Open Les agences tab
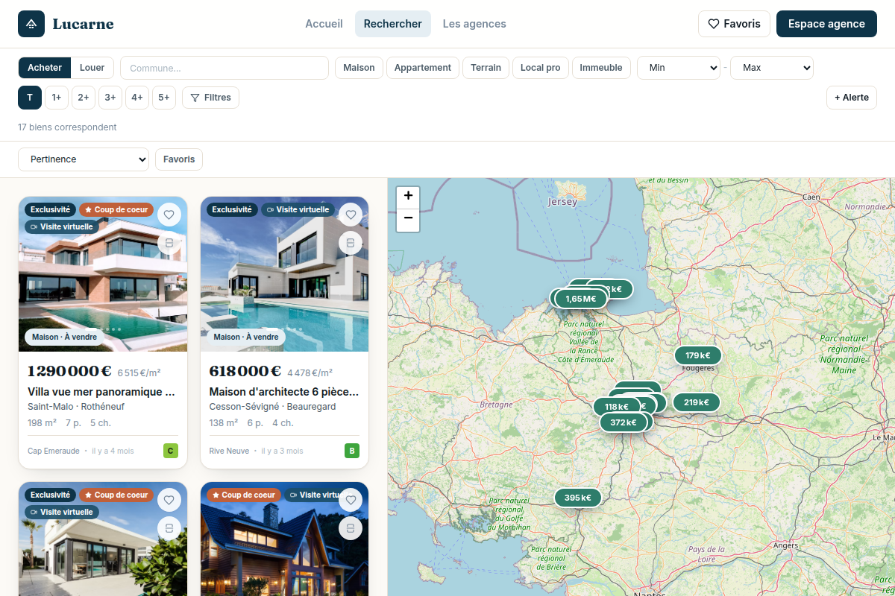The height and width of the screenshot is (596, 895). coord(474,24)
